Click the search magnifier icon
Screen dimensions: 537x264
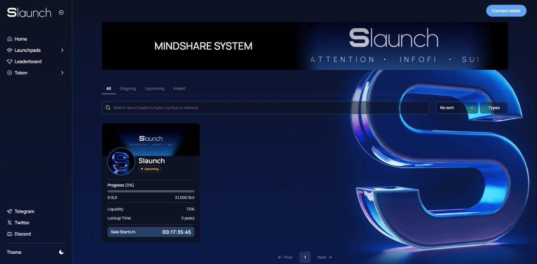tap(108, 107)
